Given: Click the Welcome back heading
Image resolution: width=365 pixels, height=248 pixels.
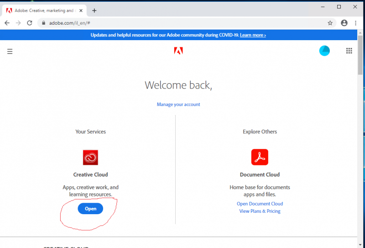Looking at the screenshot, I should (178, 85).
